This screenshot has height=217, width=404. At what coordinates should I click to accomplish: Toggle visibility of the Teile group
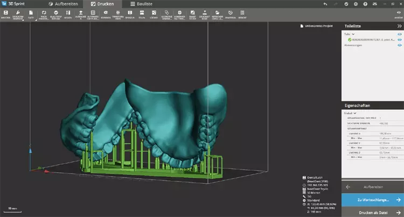[399, 34]
